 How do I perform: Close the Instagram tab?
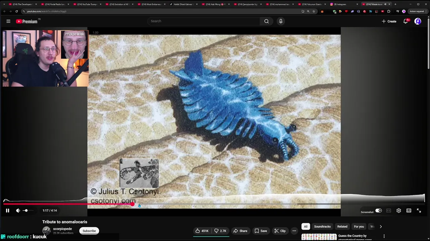[357, 4]
